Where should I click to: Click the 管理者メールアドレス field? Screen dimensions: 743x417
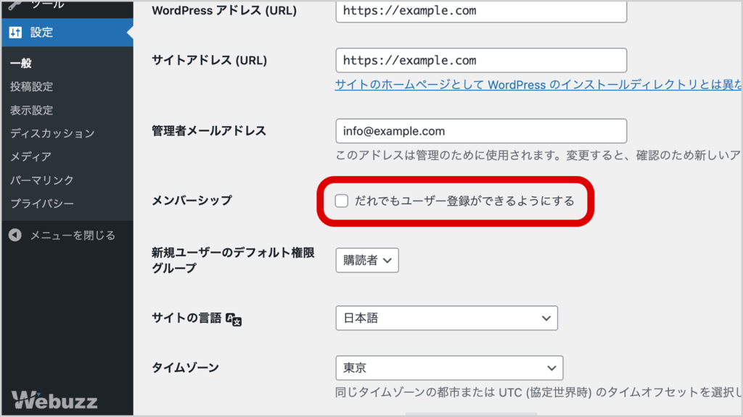click(481, 131)
